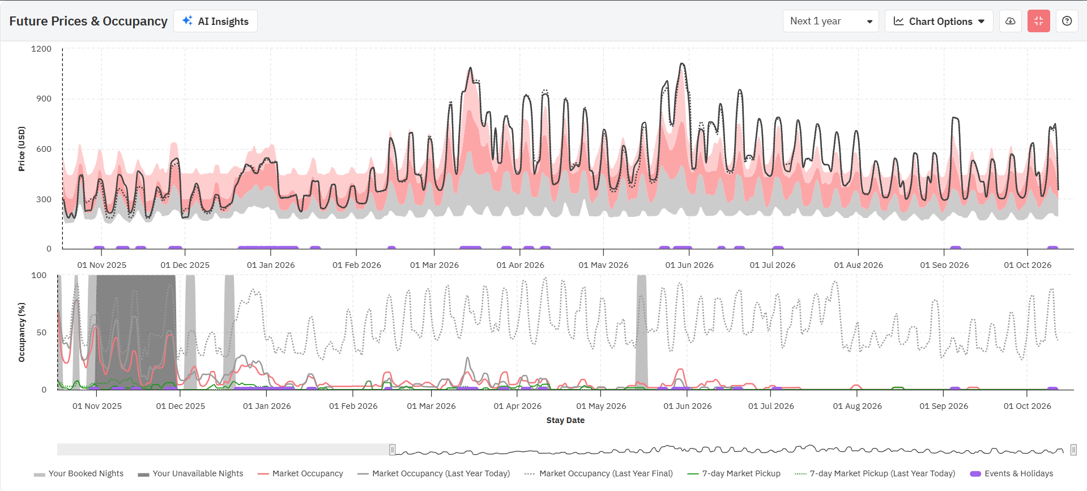Click the price peak in early June 2026
1087x491 pixels.
682,64
